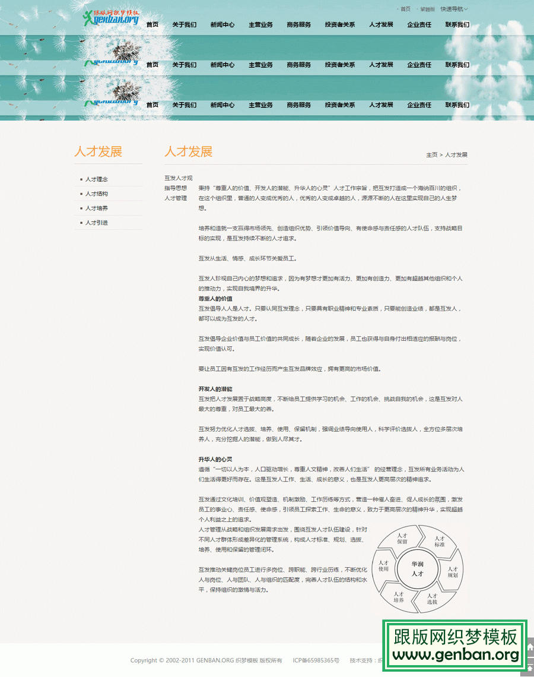Click the circular 华润人才 cycle diagram
The height and width of the screenshot is (677, 534).
coord(418,569)
